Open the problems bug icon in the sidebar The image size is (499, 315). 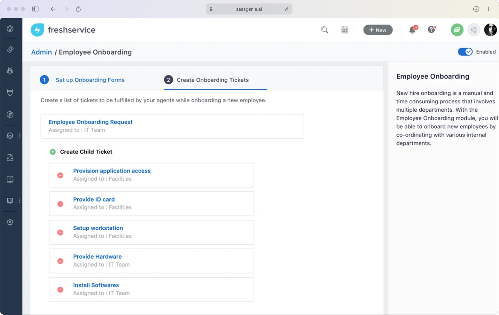(x=10, y=71)
